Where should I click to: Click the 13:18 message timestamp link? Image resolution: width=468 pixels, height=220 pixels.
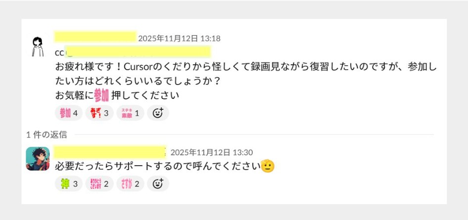point(180,39)
